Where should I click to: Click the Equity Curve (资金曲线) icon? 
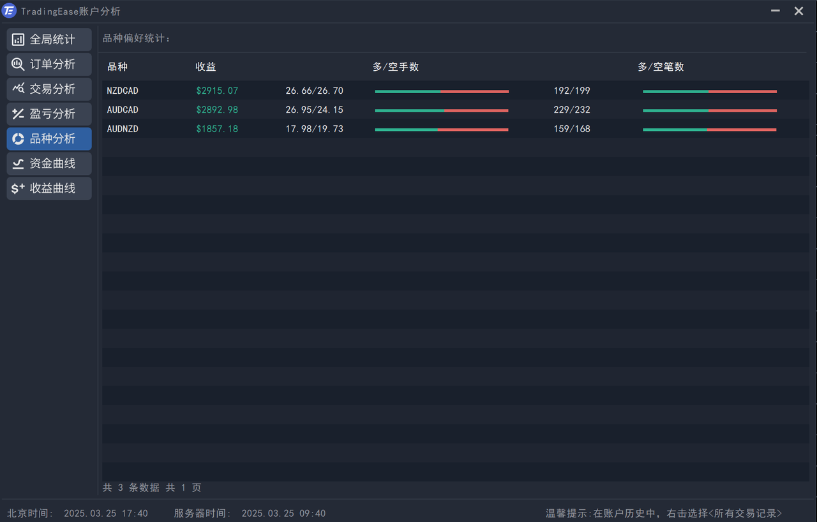pyautogui.click(x=18, y=163)
